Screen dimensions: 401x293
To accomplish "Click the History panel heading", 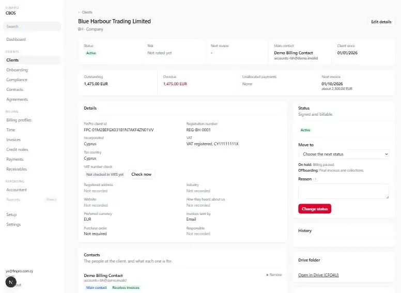I will pos(305,230).
